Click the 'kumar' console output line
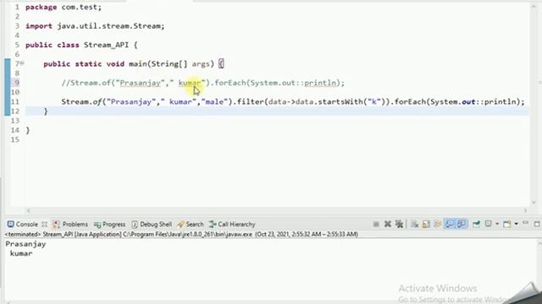Image resolution: width=542 pixels, height=304 pixels. pyautogui.click(x=21, y=253)
